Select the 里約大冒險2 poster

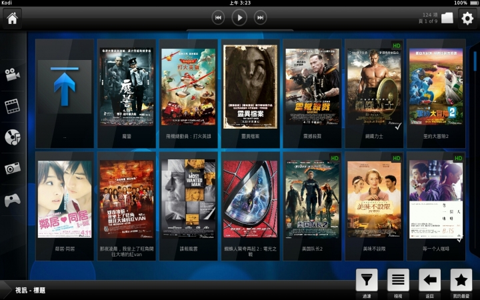pos(436,87)
